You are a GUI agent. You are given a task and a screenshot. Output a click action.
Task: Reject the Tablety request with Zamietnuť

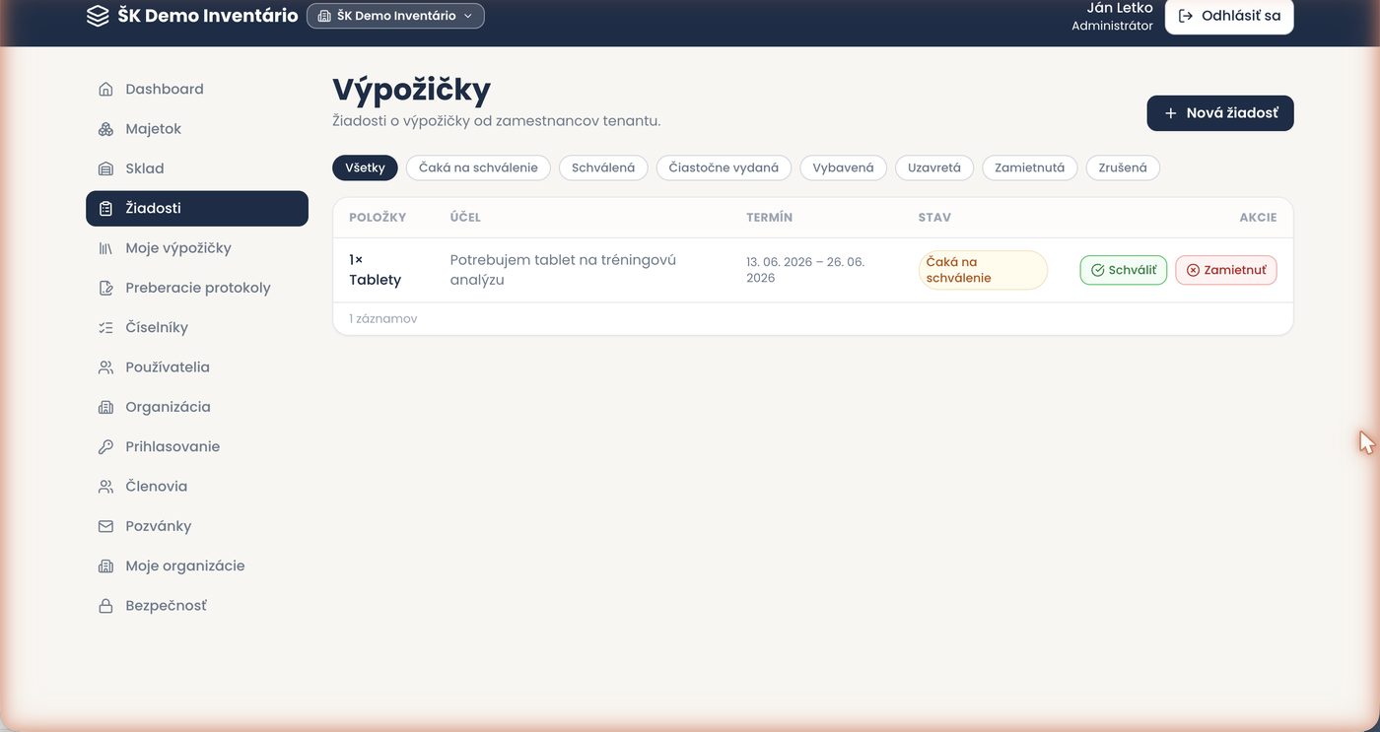coord(1226,270)
